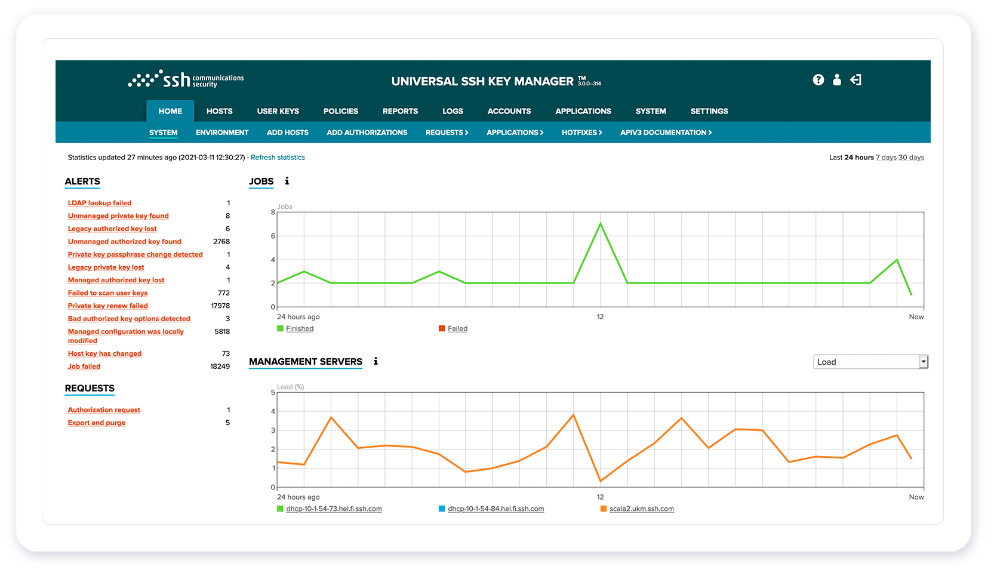Toggle the Finished jobs legend entry
The width and height of the screenshot is (991, 573).
(x=300, y=328)
